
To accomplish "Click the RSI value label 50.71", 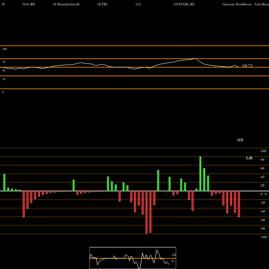I will [x=247, y=66].
